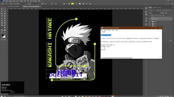The height and width of the screenshot is (97, 174).
Task: Click the Windows Start button
Action: point(2,96)
